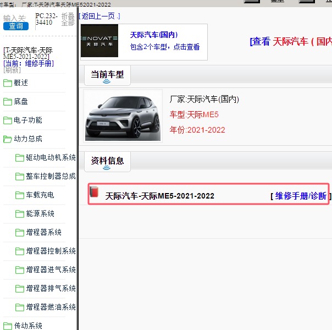Select 增程器系统 tree entry
Viewport: 332px width, 330px height.
click(x=43, y=232)
